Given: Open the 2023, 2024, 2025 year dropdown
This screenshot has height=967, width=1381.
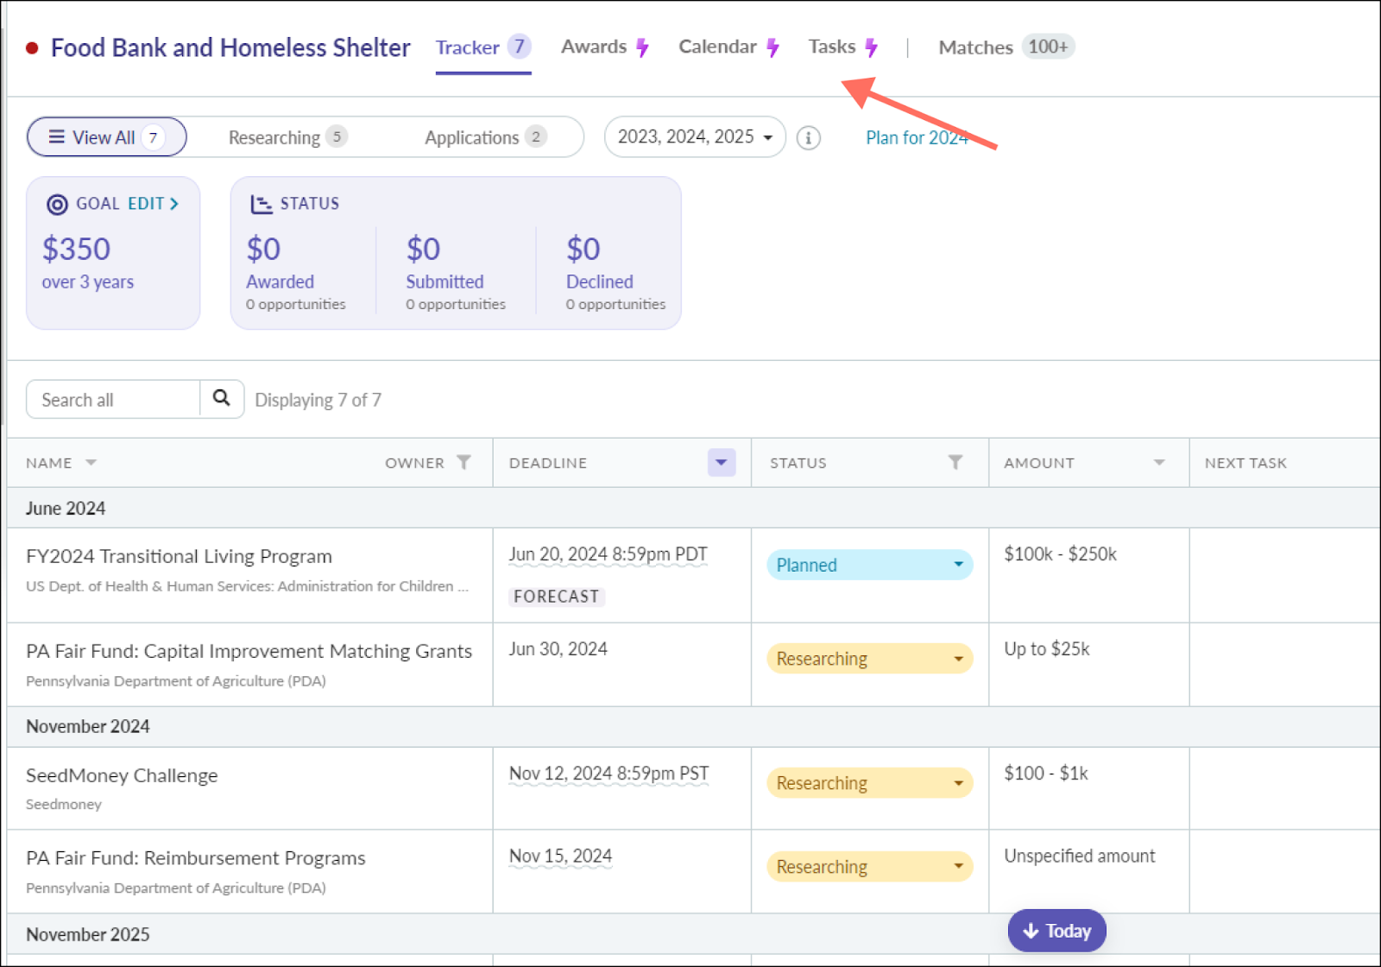Looking at the screenshot, I should [695, 137].
